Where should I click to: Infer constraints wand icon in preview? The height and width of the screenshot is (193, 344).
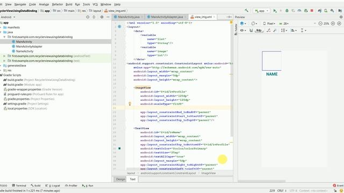275,31
